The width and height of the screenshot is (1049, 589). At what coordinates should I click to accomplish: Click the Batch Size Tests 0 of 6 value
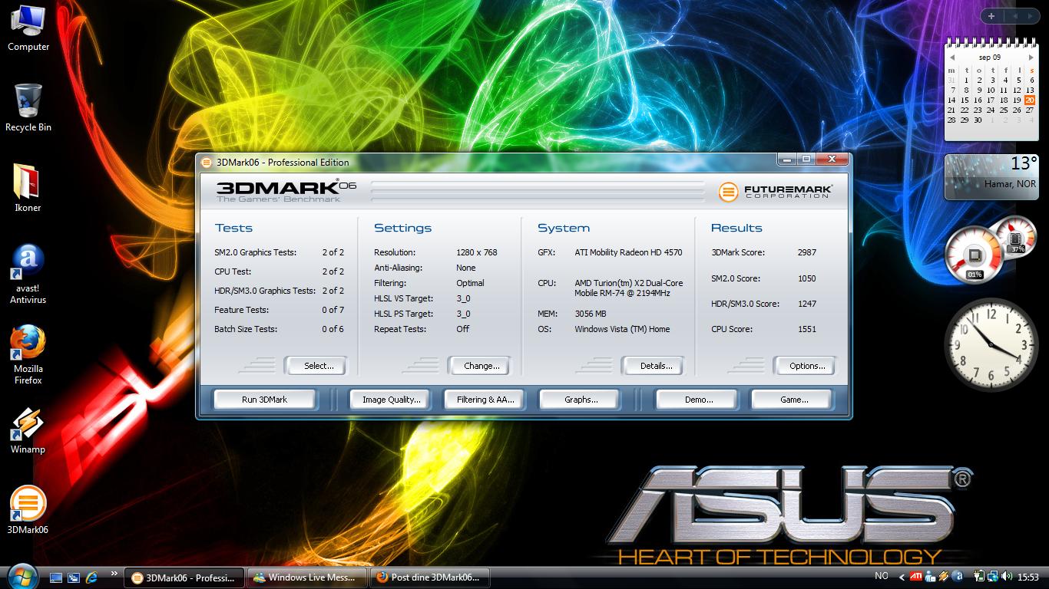[333, 329]
